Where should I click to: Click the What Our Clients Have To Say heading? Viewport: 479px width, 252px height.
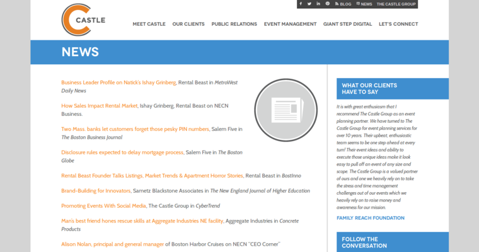pos(369,89)
